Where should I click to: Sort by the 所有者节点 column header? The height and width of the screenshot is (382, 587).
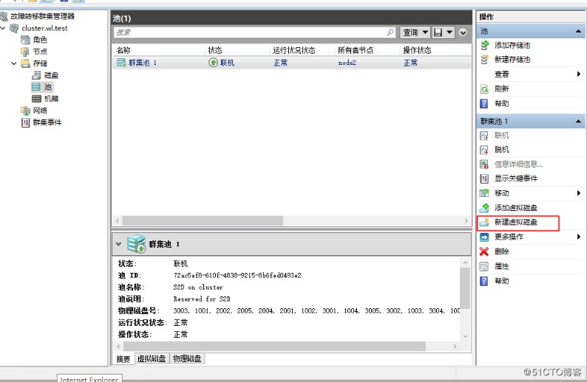tap(367, 50)
